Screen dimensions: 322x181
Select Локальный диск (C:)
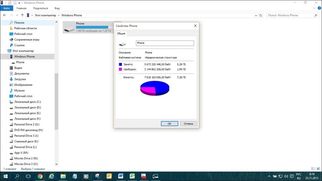(x=28, y=102)
